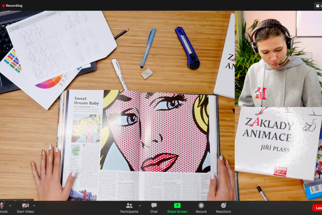Image resolution: width=322 pixels, height=215 pixels.
Task: Click the Reactions text label
Action: click(223, 212)
